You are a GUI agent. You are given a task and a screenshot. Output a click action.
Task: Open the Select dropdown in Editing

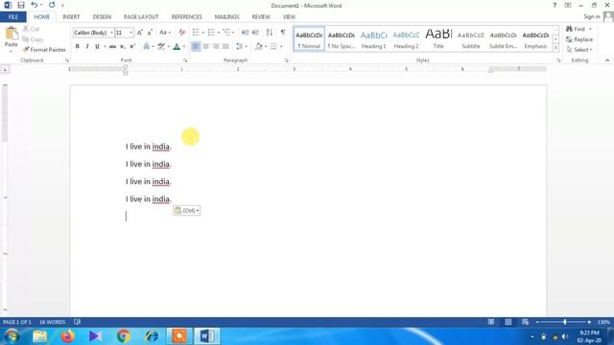[x=579, y=50]
